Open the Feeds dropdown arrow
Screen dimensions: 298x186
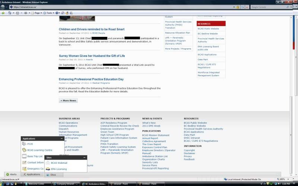point(22,13)
